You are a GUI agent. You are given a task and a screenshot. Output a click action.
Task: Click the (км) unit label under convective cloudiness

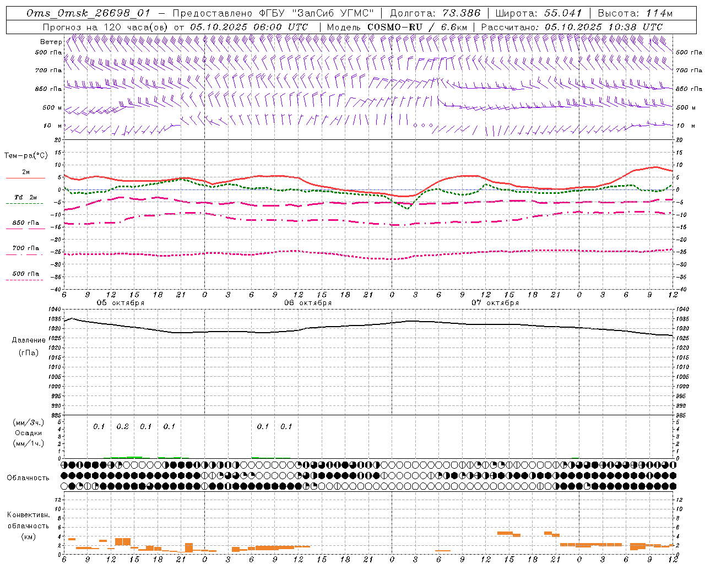[x=28, y=536]
